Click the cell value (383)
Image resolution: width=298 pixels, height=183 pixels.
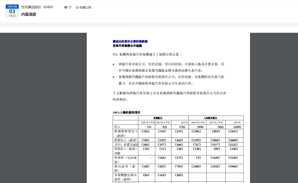point(179,175)
